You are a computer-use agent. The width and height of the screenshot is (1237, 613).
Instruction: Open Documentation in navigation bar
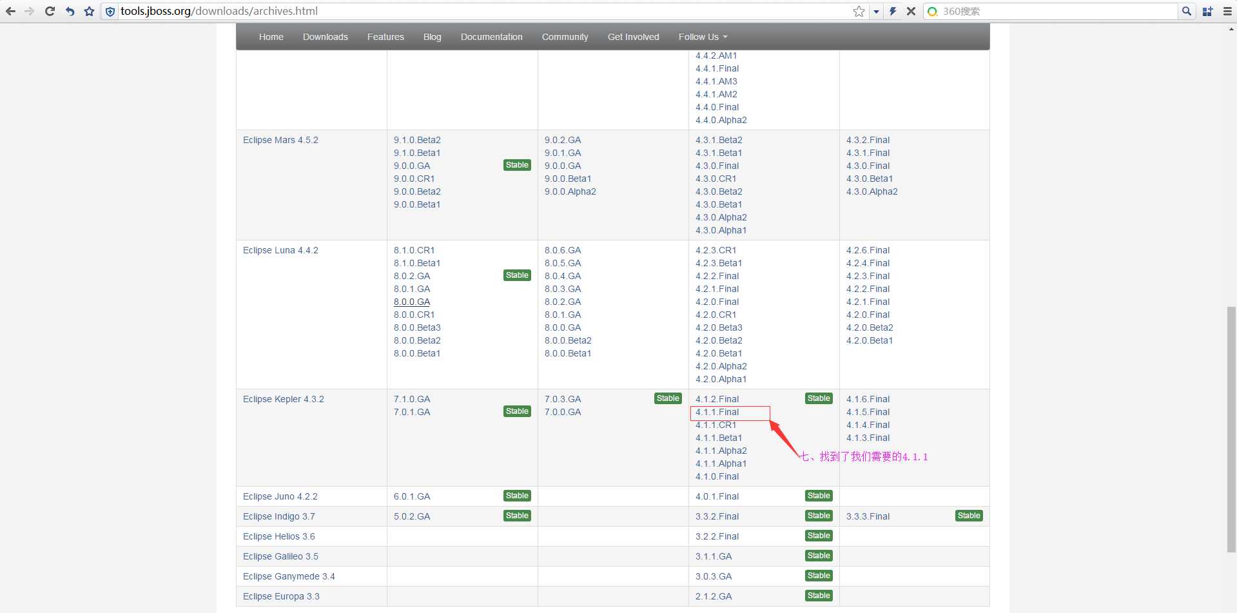click(x=491, y=37)
